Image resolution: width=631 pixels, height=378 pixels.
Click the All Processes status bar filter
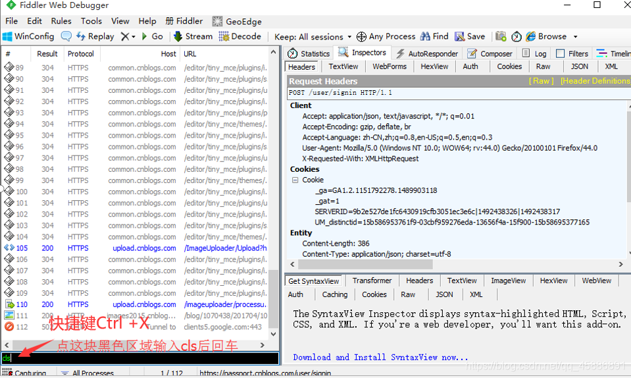[88, 373]
